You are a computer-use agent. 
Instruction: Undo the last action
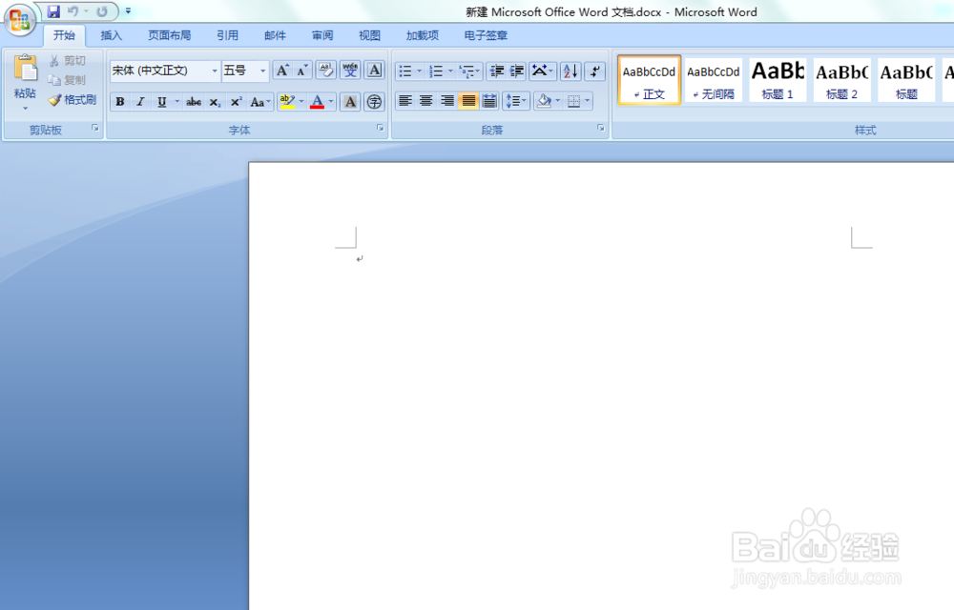coord(73,11)
